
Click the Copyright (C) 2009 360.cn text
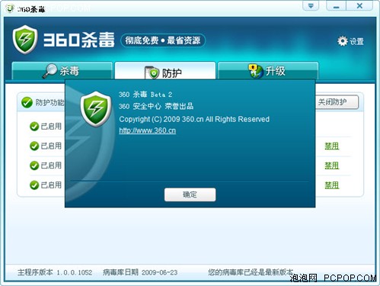pos(194,119)
